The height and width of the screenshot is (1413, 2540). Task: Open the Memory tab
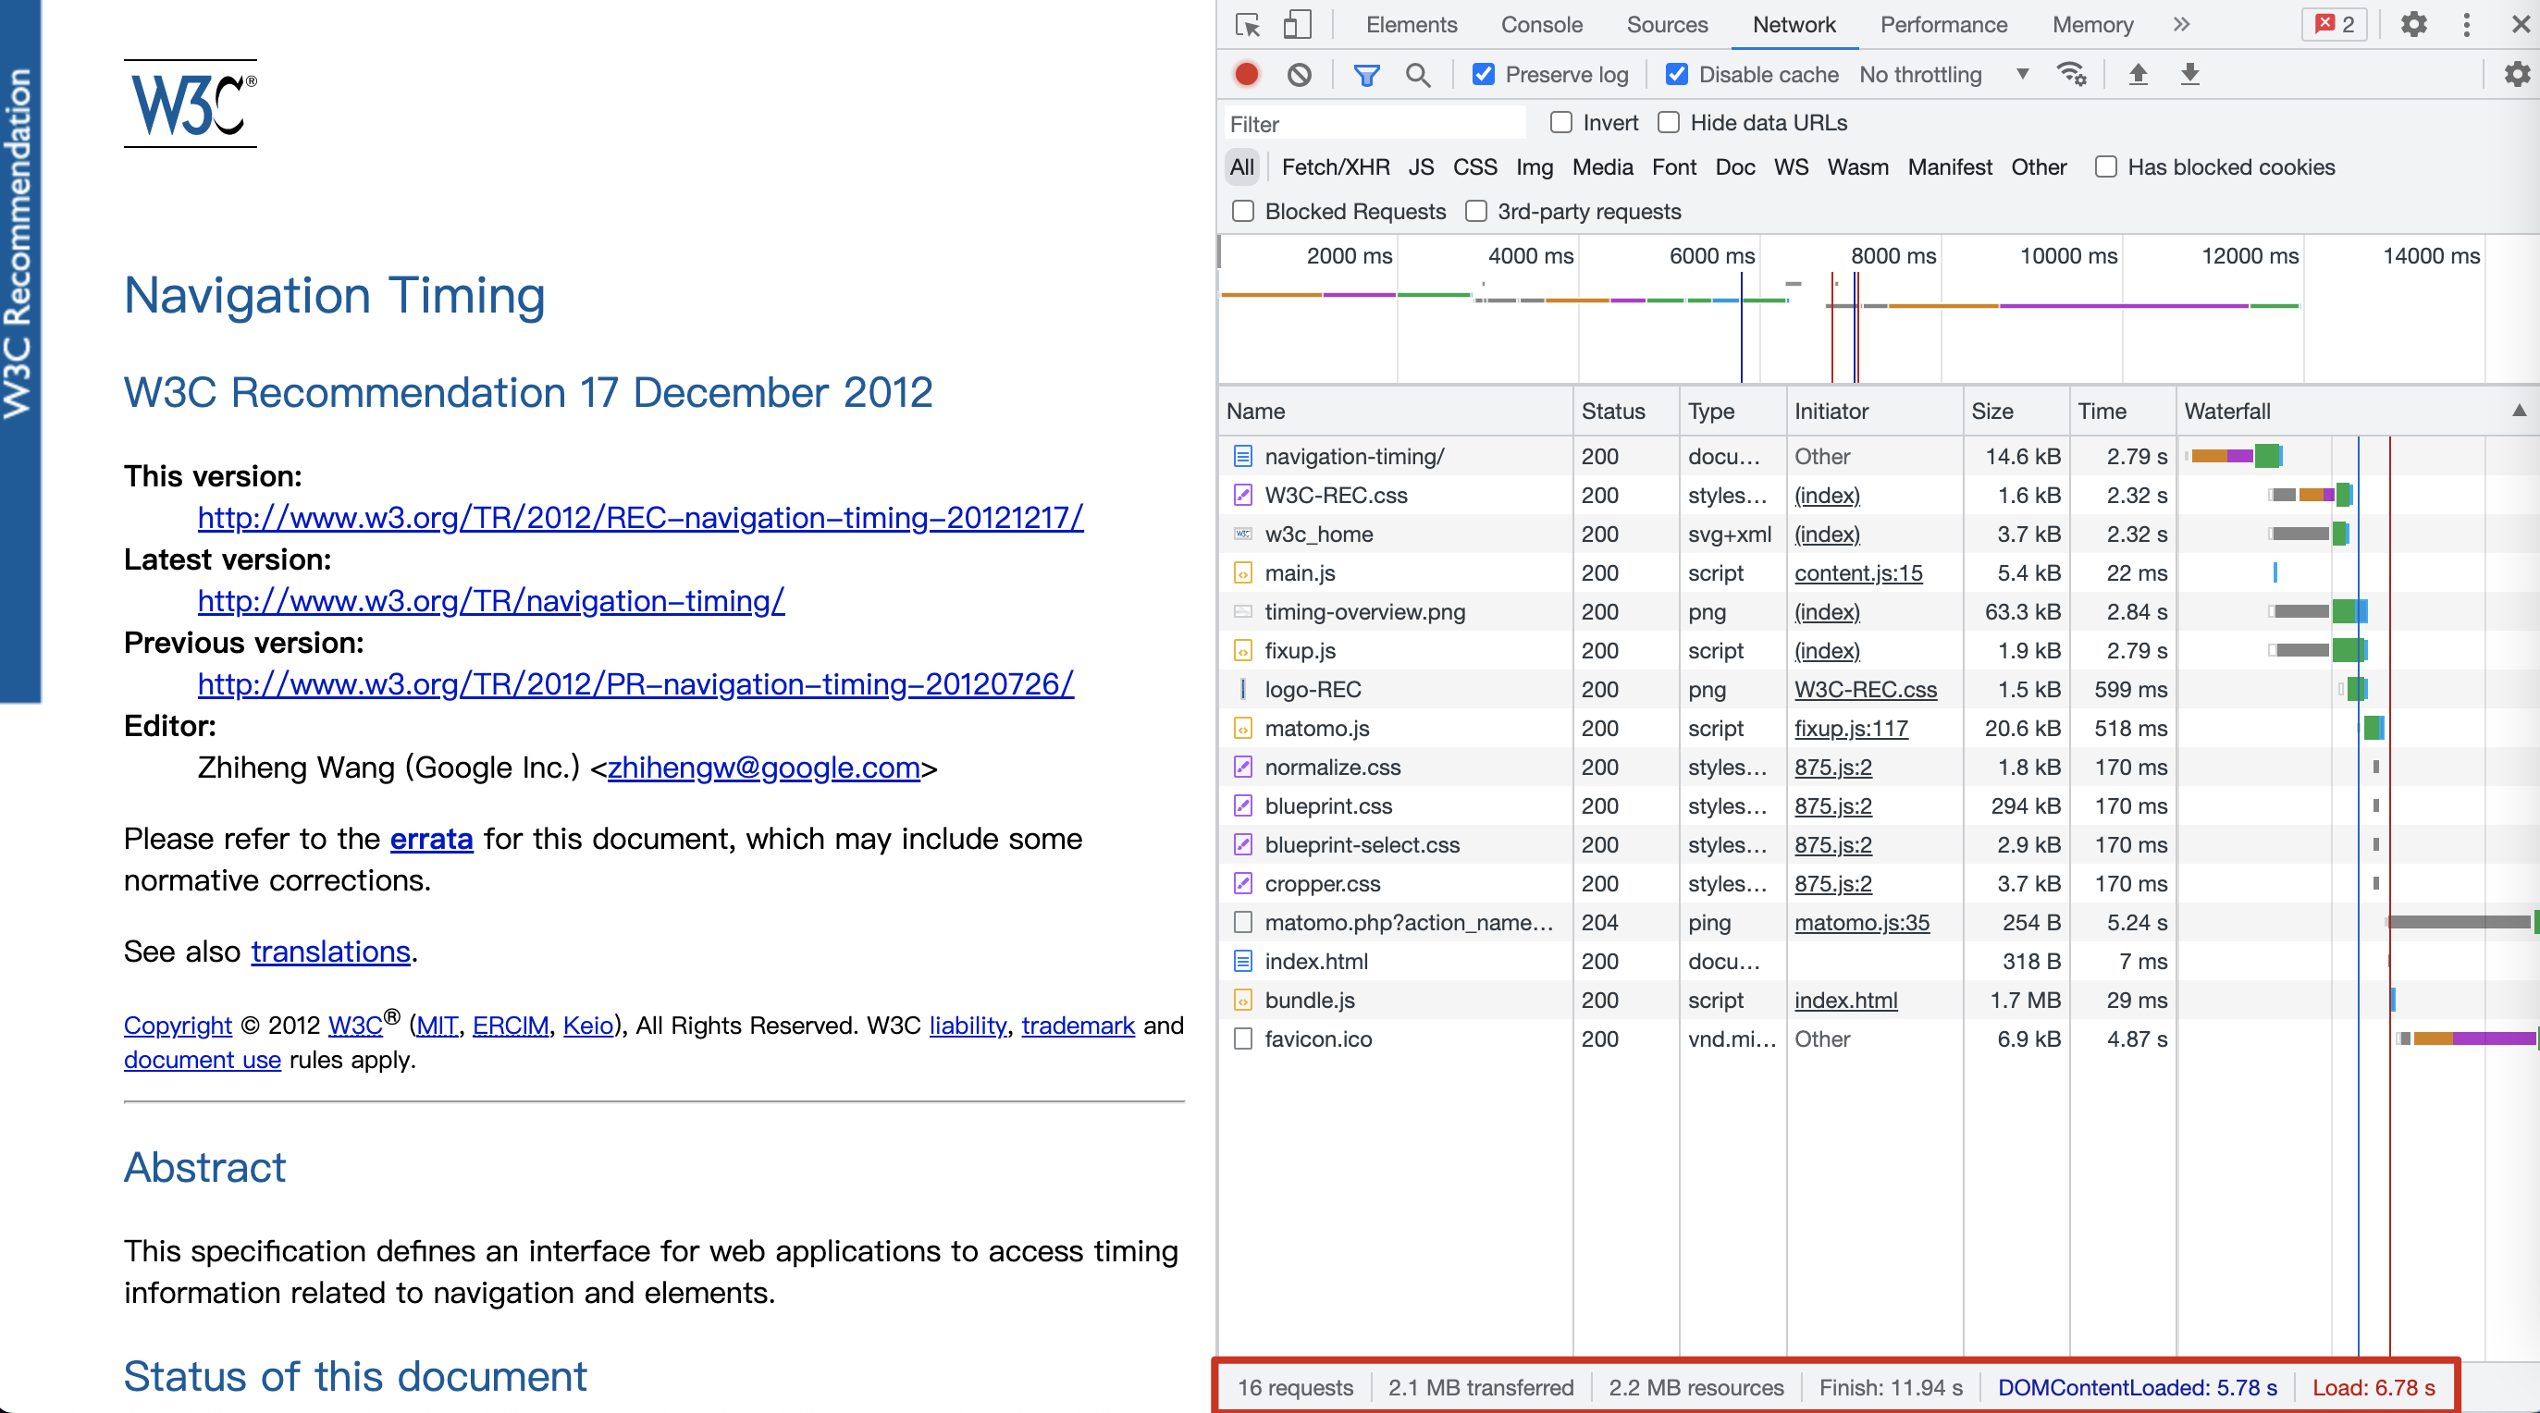2092,25
